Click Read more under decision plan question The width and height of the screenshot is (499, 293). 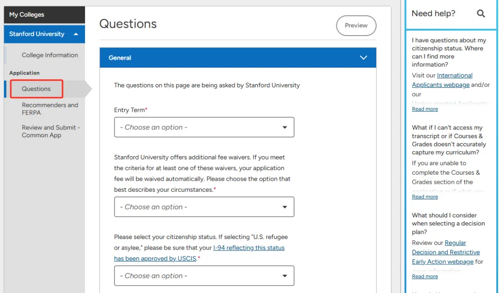[x=425, y=276]
